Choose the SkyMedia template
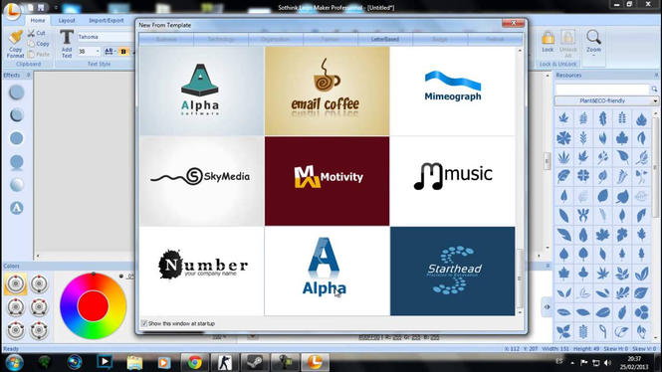Screen dimensions: 662x372 pos(201,181)
